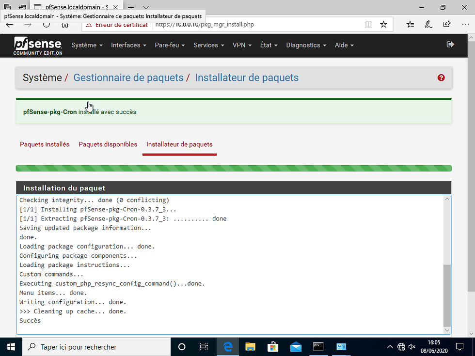Open File Explorer from taskbar
This screenshot has width=475, height=356.
pos(250,347)
